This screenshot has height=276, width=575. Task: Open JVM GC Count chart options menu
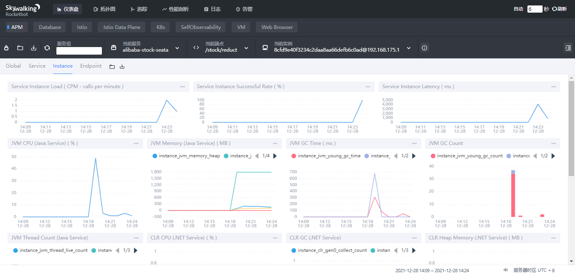click(554, 143)
